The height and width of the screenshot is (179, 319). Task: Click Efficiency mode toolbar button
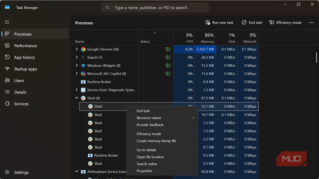coord(285,22)
